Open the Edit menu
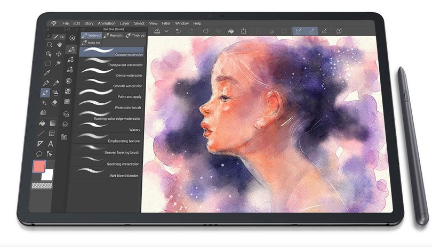This screenshot has height=247, width=432. pyautogui.click(x=77, y=23)
